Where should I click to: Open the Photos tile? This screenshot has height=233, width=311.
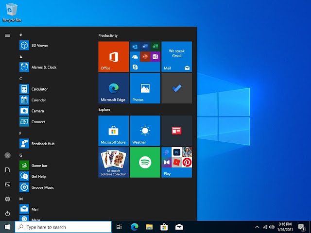(x=145, y=88)
